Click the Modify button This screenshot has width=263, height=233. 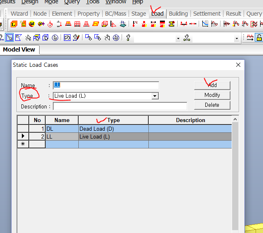pos(212,95)
